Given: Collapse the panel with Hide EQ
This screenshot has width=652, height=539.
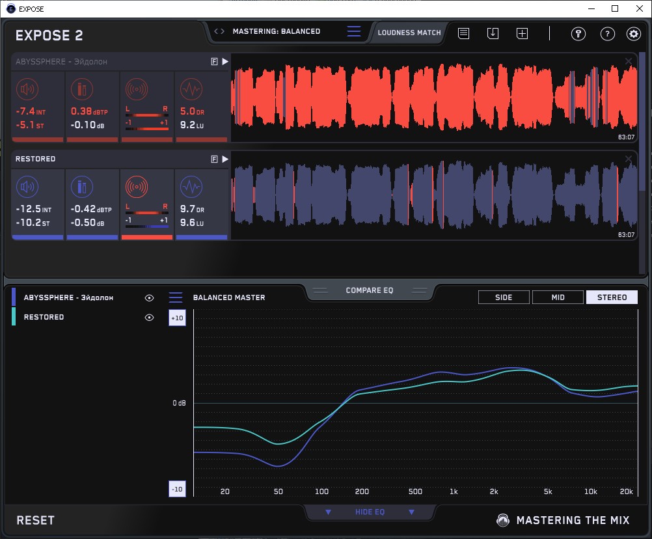Looking at the screenshot, I should coord(370,512).
